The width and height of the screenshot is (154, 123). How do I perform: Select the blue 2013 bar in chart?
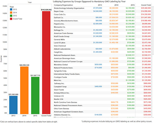click(13, 105)
